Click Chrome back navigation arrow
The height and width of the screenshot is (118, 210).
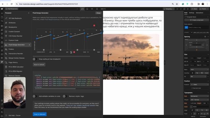click(3, 4)
